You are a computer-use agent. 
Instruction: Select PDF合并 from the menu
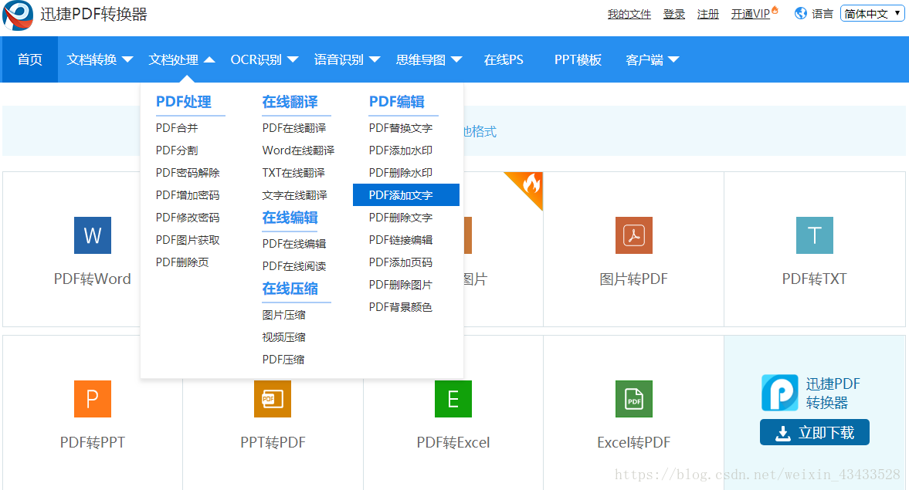(177, 128)
